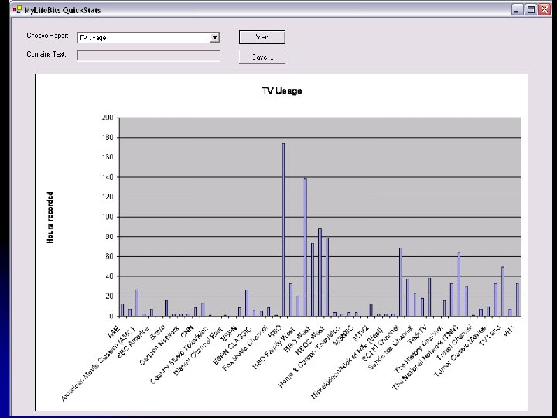The height and width of the screenshot is (418, 557).
Task: Click the MyLifeBits QuickStats title bar icon
Action: 17,9
